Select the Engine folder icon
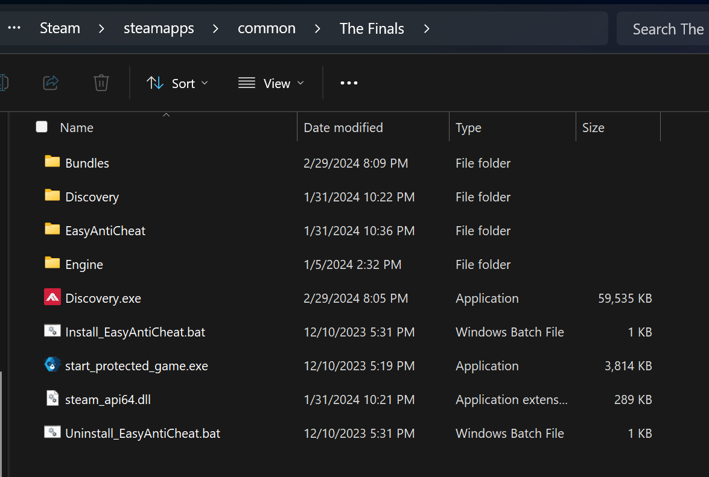The image size is (709, 477). [52, 262]
